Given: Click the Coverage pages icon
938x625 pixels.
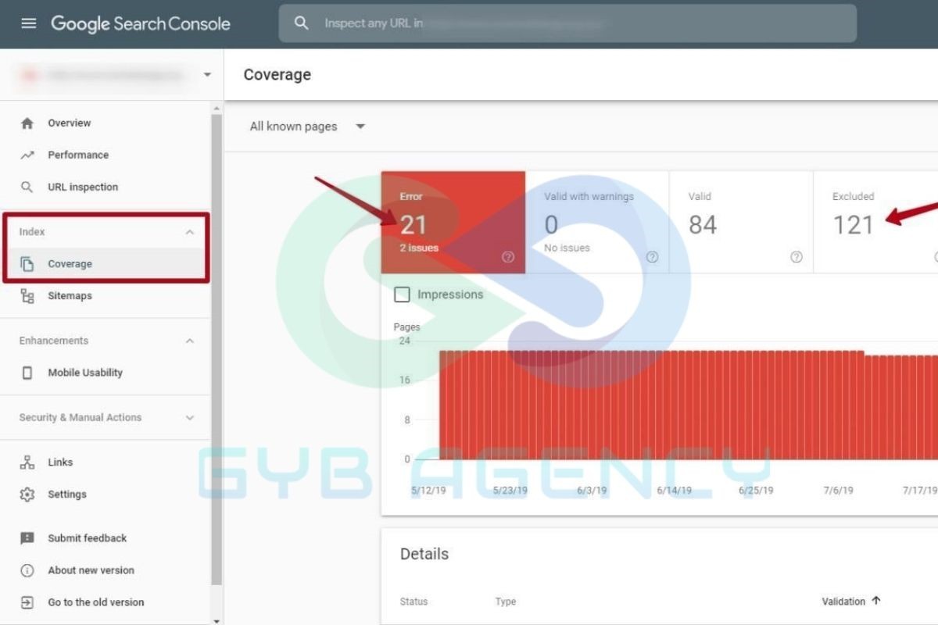Looking at the screenshot, I should [27, 264].
